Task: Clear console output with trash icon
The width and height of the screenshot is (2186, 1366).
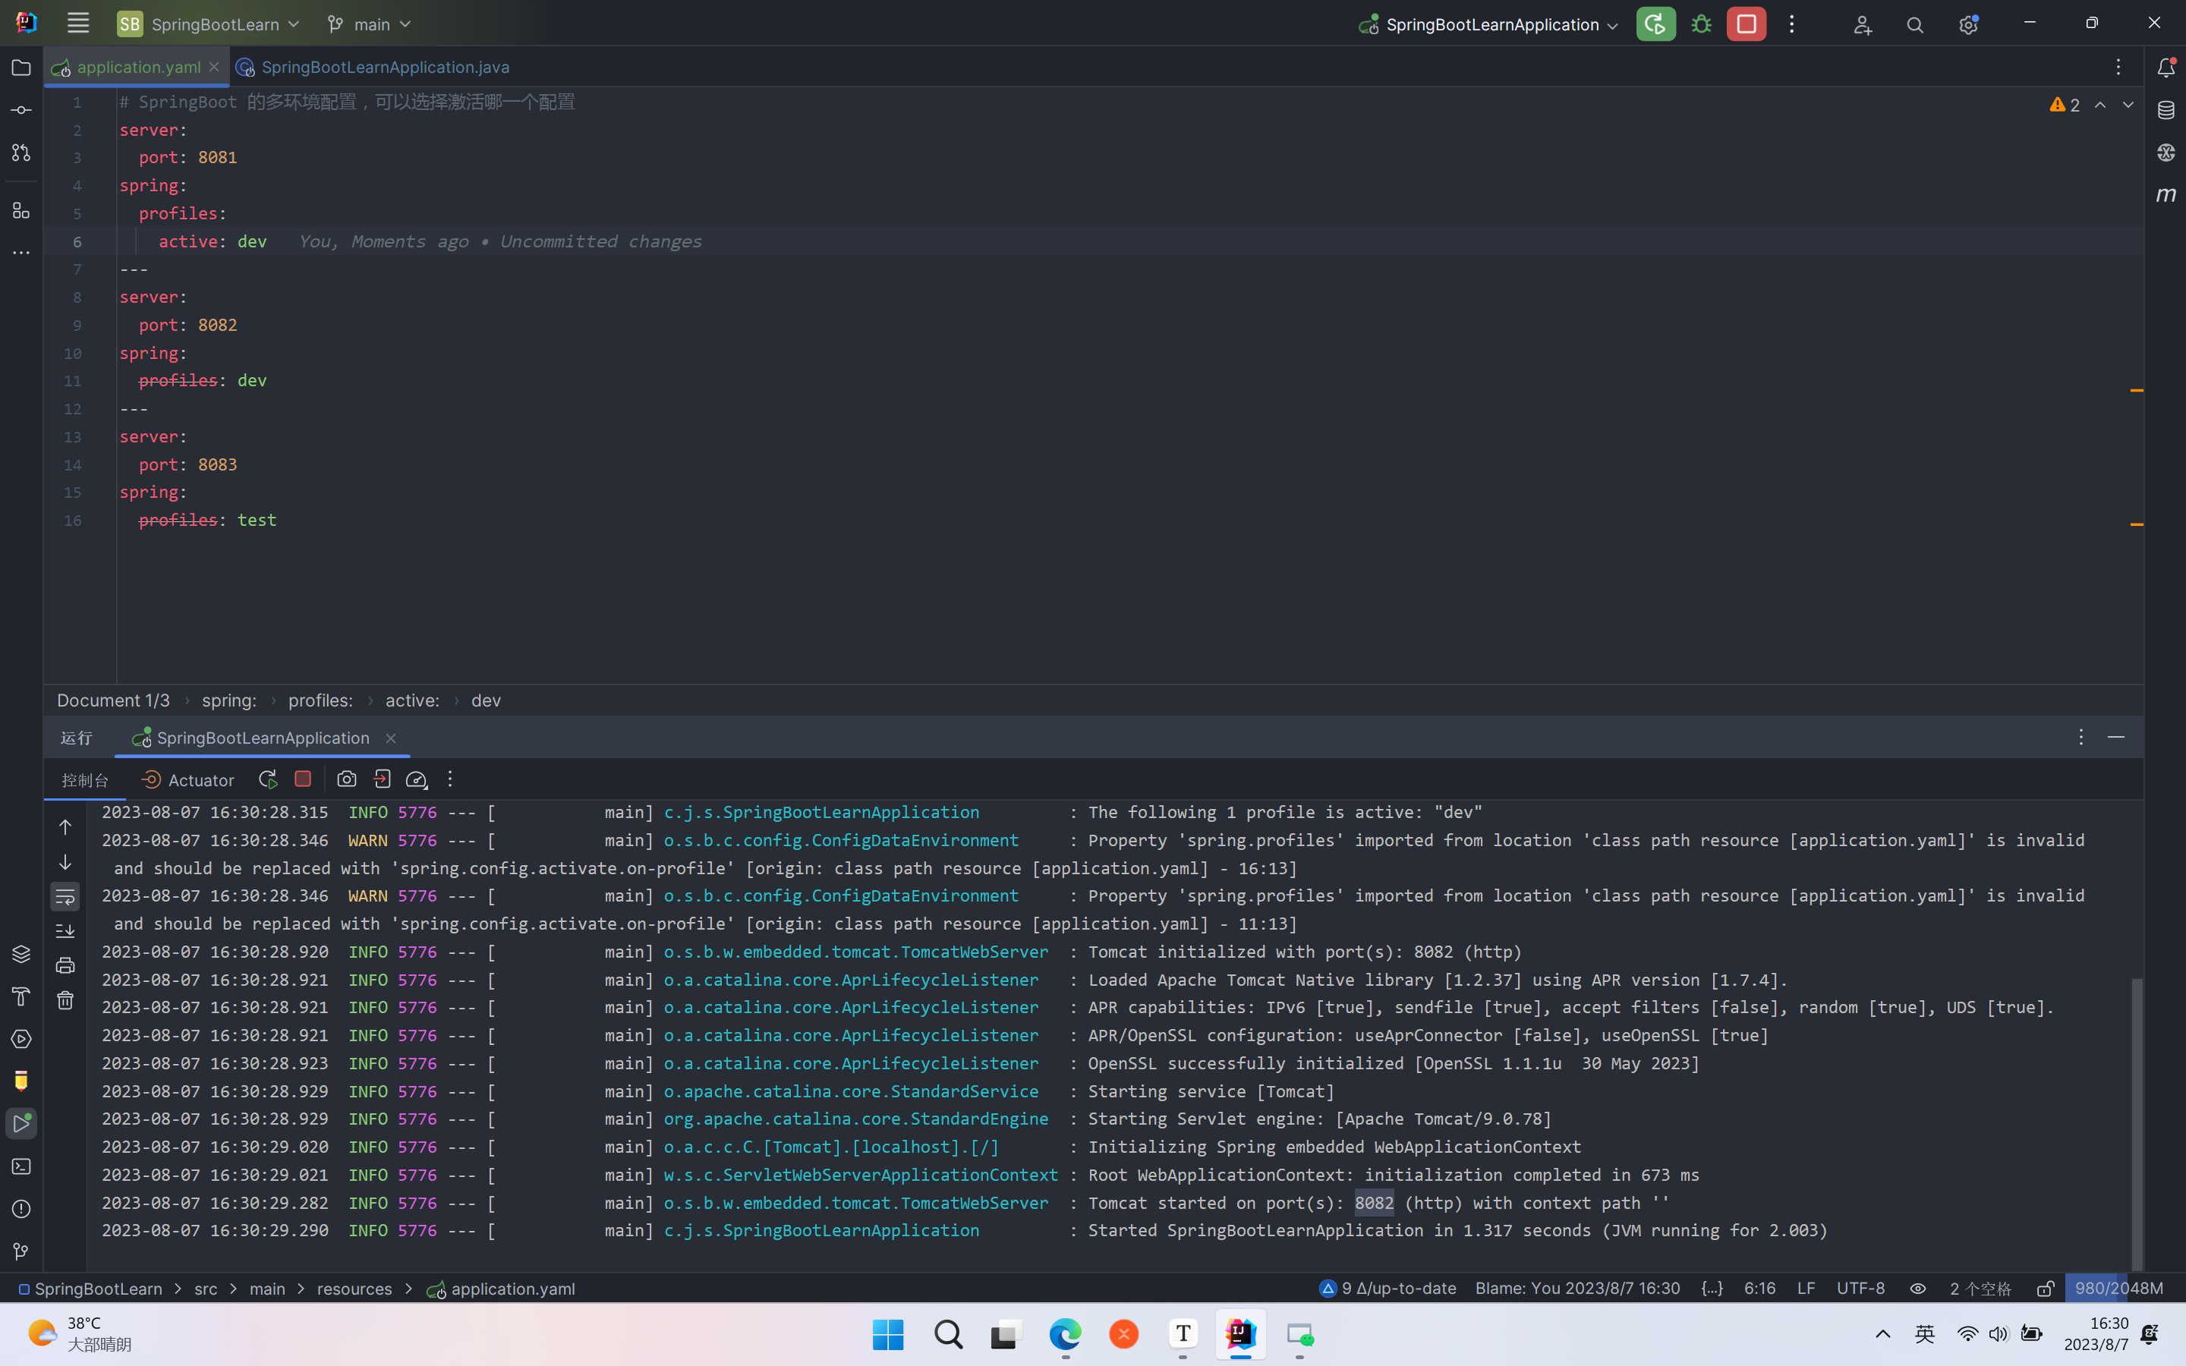Action: click(x=65, y=1000)
